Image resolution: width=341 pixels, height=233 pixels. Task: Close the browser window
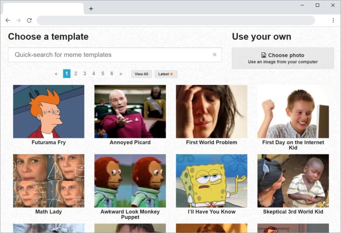point(333,5)
